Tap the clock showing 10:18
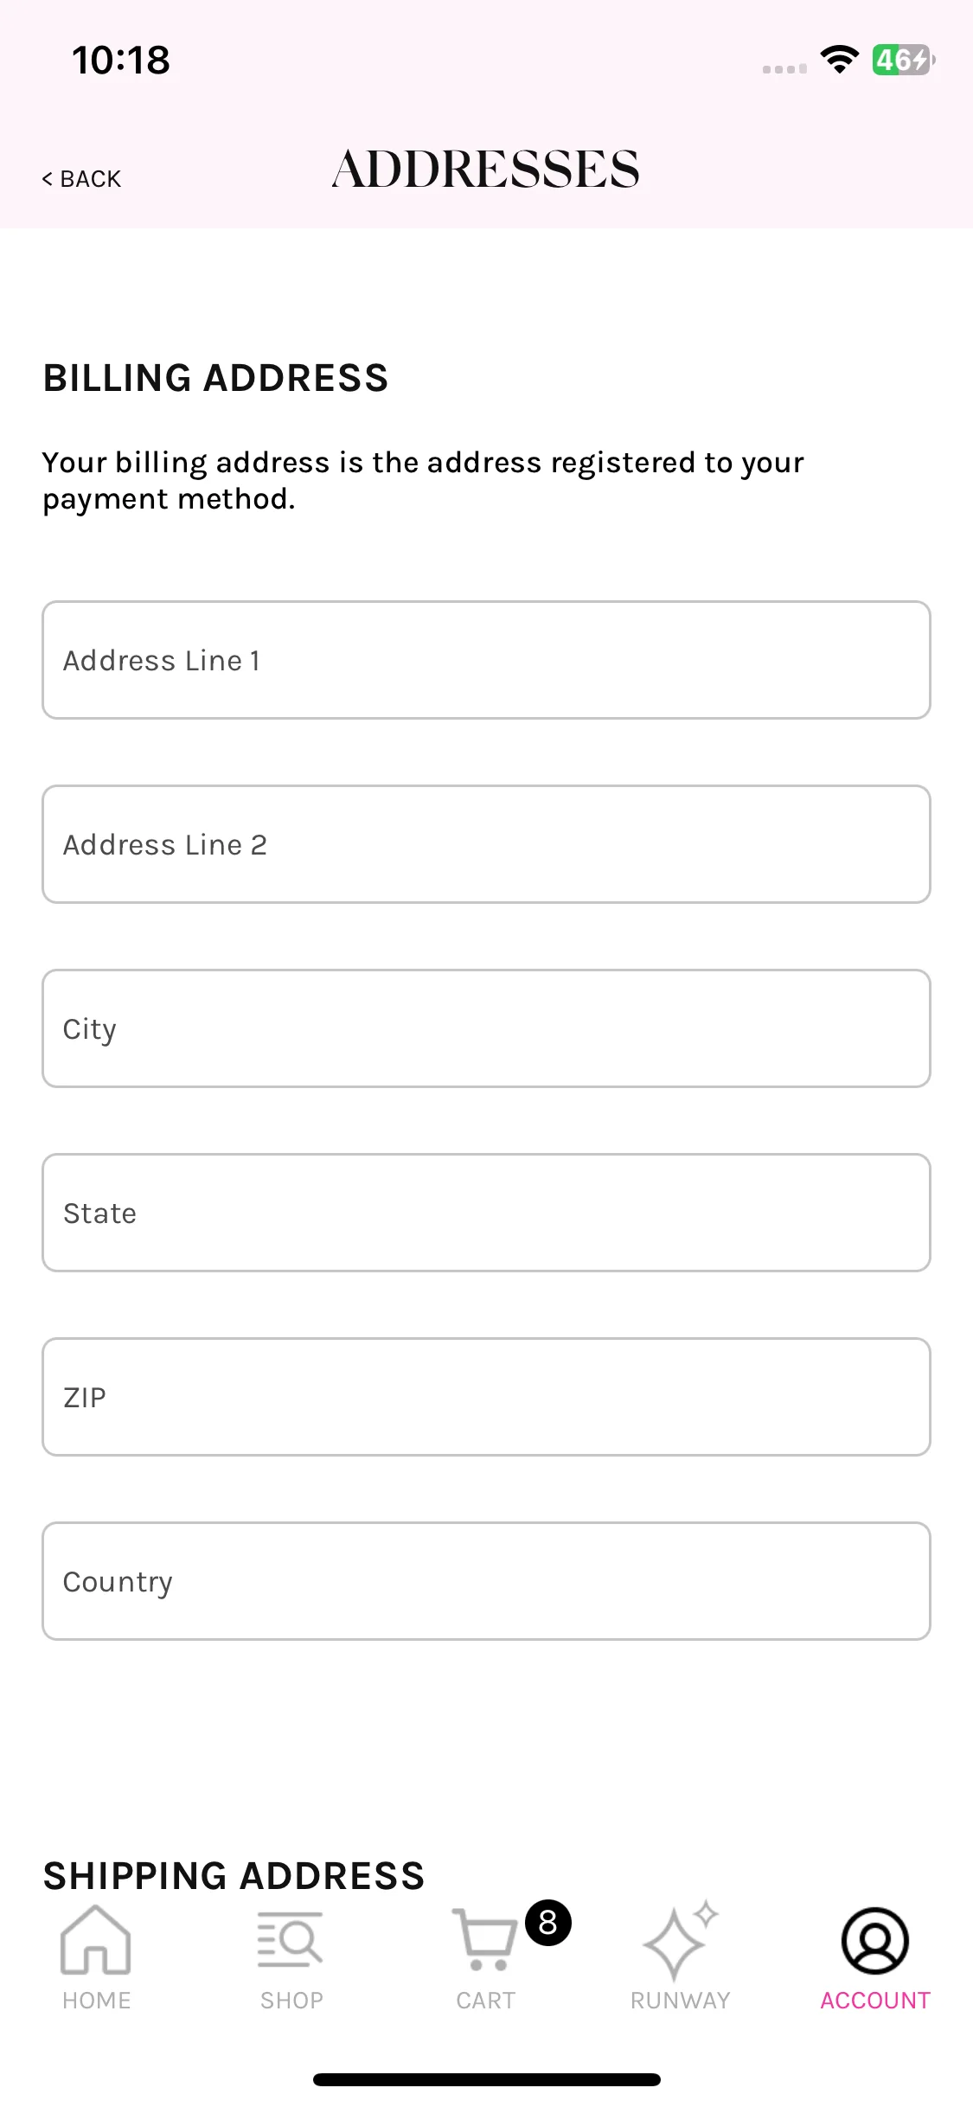Screen dimensions: 973x2107 pyautogui.click(x=121, y=61)
